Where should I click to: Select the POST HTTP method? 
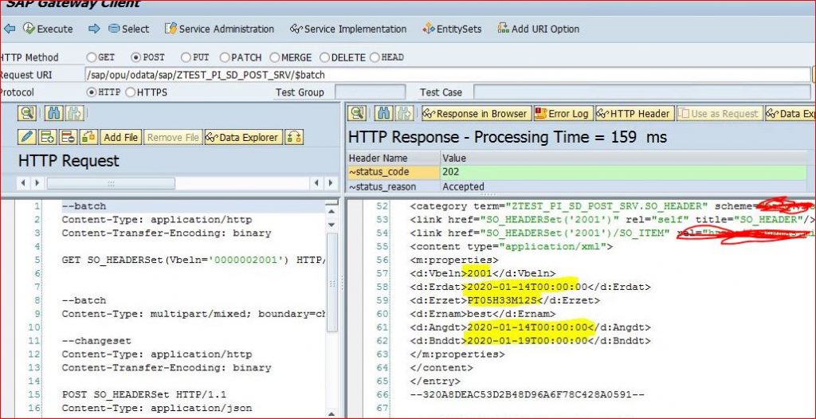[135, 57]
